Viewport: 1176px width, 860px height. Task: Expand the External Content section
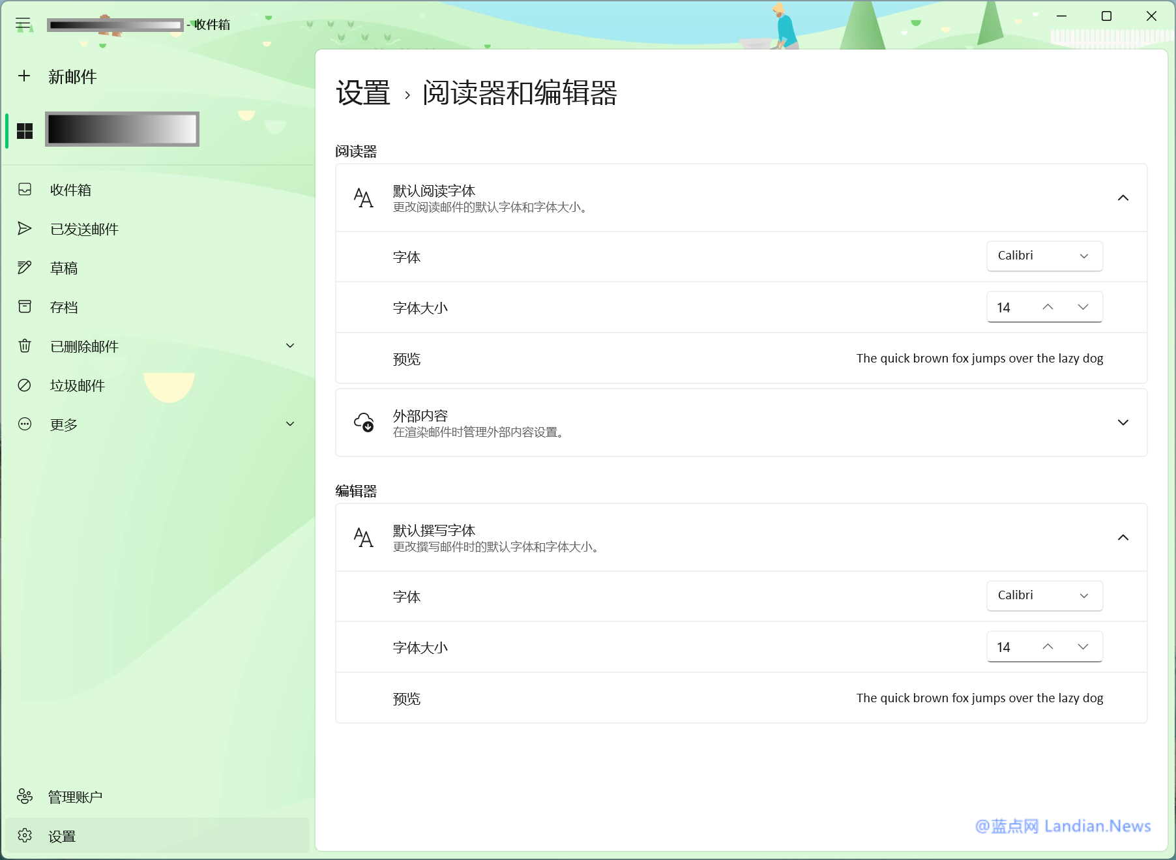pos(1123,423)
